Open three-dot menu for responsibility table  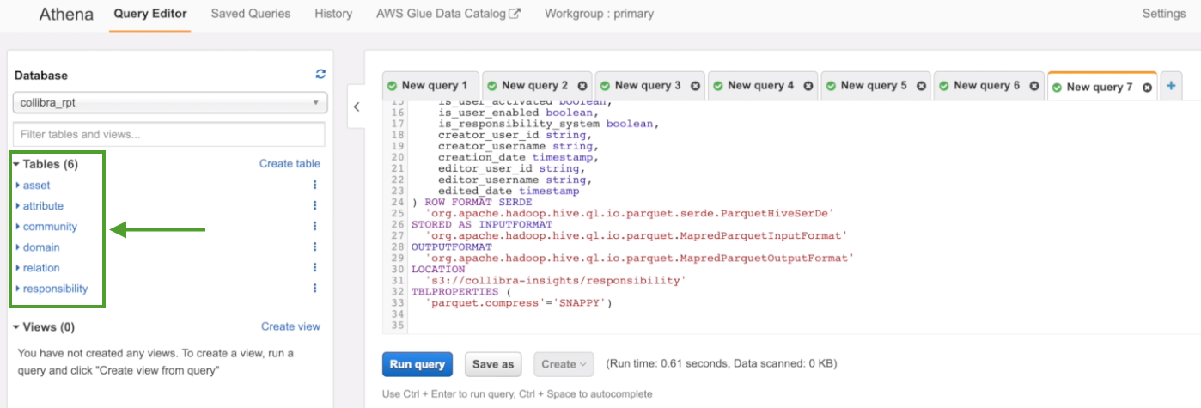pyautogui.click(x=314, y=289)
